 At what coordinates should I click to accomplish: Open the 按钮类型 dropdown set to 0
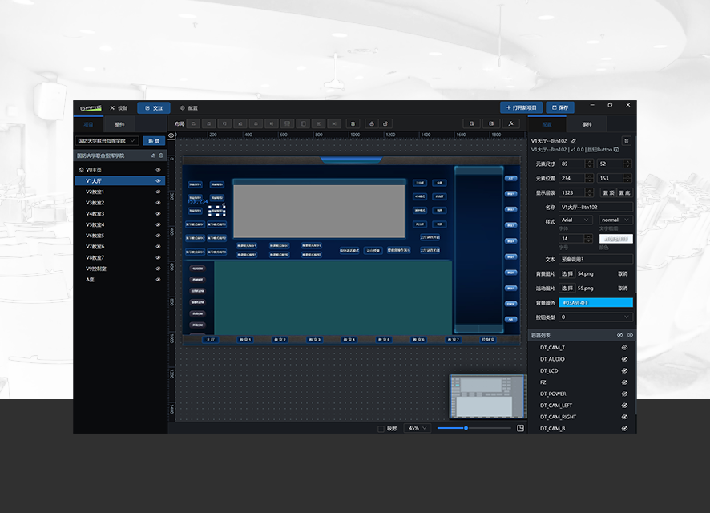593,317
